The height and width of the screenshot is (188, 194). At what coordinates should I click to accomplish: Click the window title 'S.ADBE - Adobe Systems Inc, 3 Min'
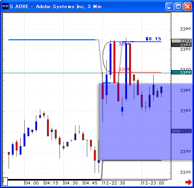point(56,7)
